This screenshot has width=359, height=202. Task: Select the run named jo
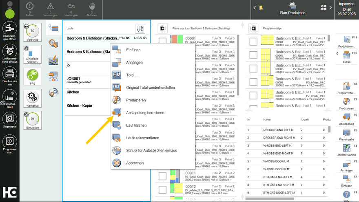click(x=87, y=68)
